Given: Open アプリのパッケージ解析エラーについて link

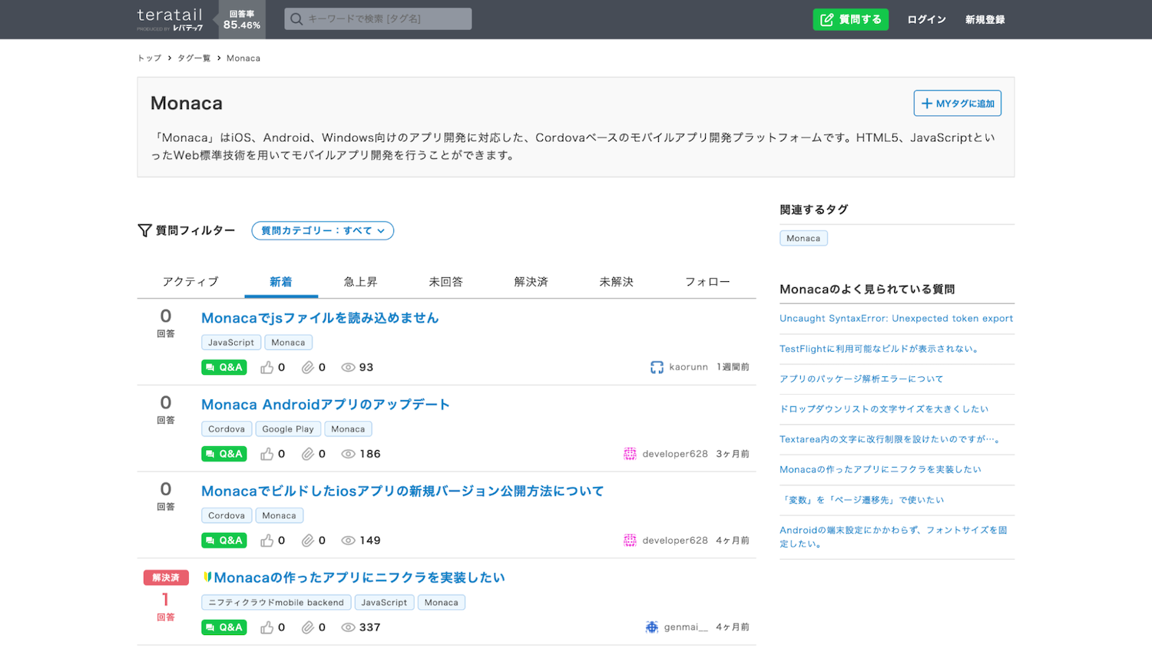Looking at the screenshot, I should pos(862,379).
